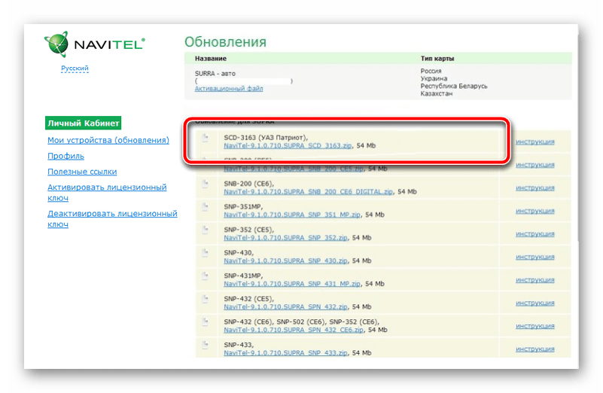Click file icon in SNP-433 row
Viewport: 603px width, 393px height.
(x=206, y=345)
